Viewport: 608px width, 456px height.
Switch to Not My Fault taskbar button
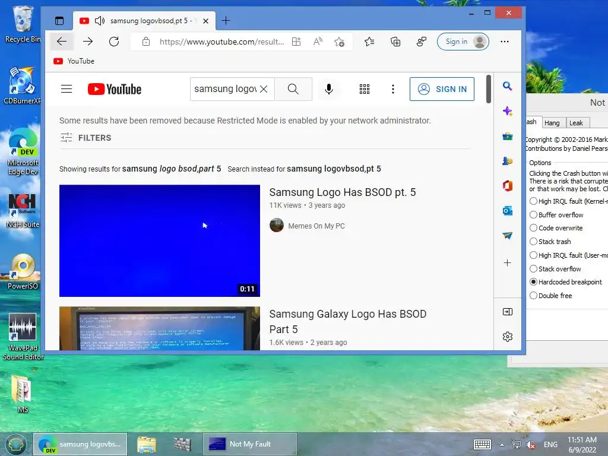[250, 444]
